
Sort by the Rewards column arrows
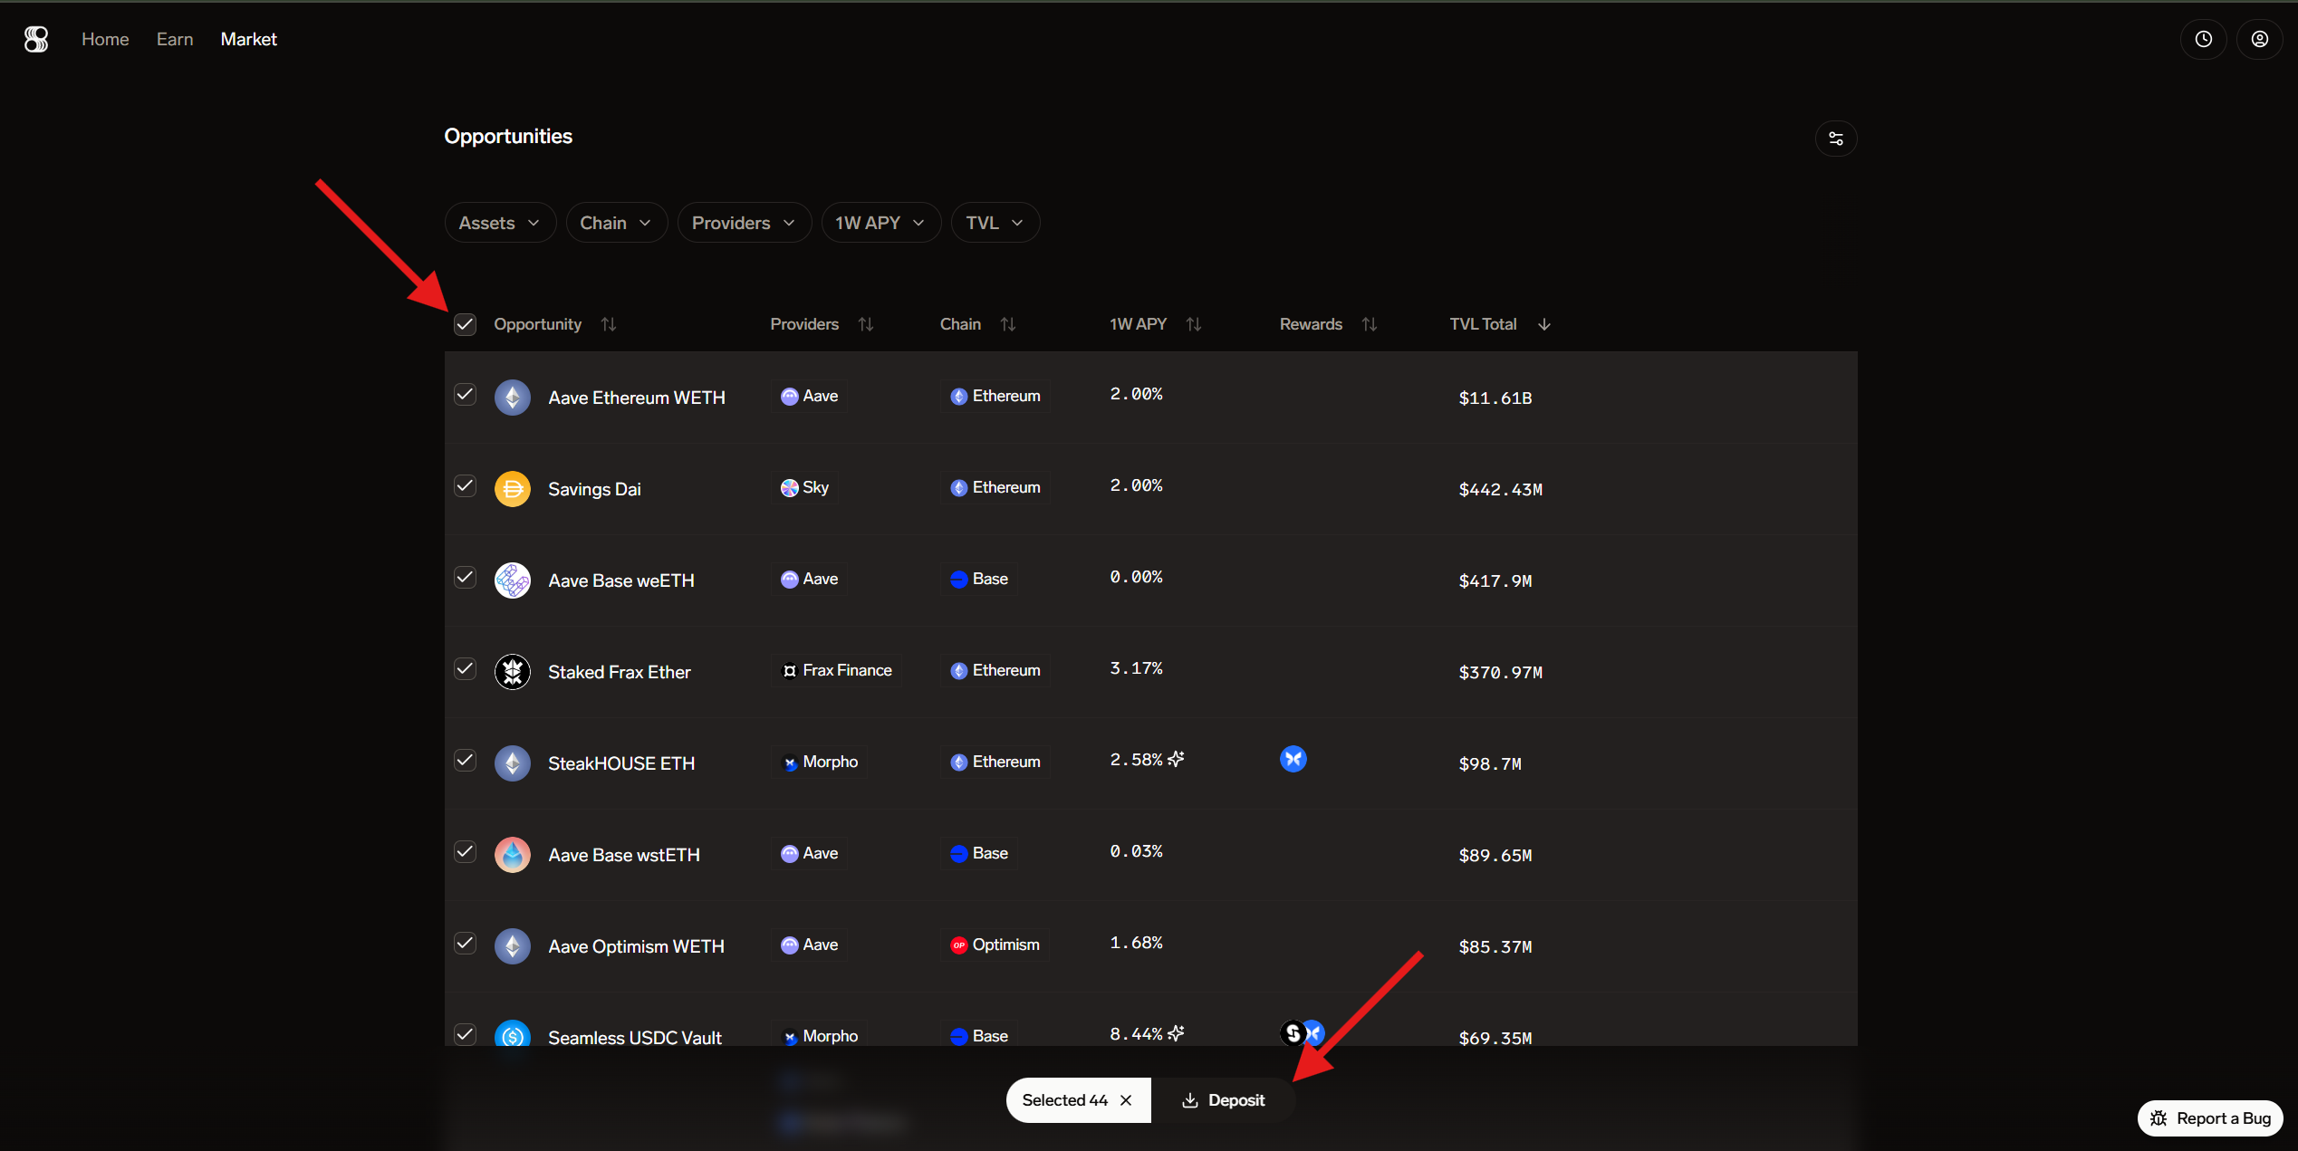(1369, 324)
